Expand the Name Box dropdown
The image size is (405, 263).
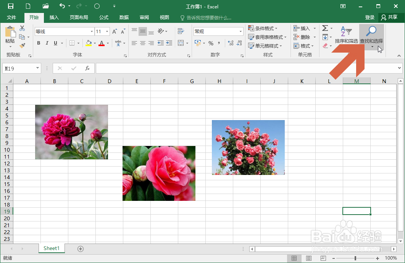(37, 68)
